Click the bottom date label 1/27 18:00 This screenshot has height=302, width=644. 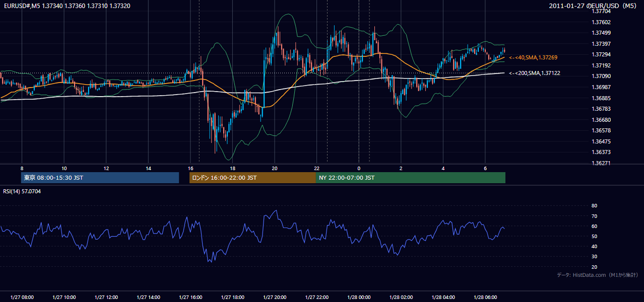(232, 297)
